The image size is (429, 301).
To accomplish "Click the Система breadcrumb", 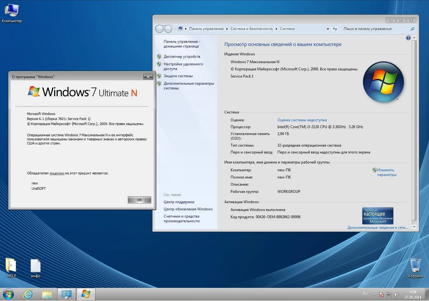I will pos(287,29).
